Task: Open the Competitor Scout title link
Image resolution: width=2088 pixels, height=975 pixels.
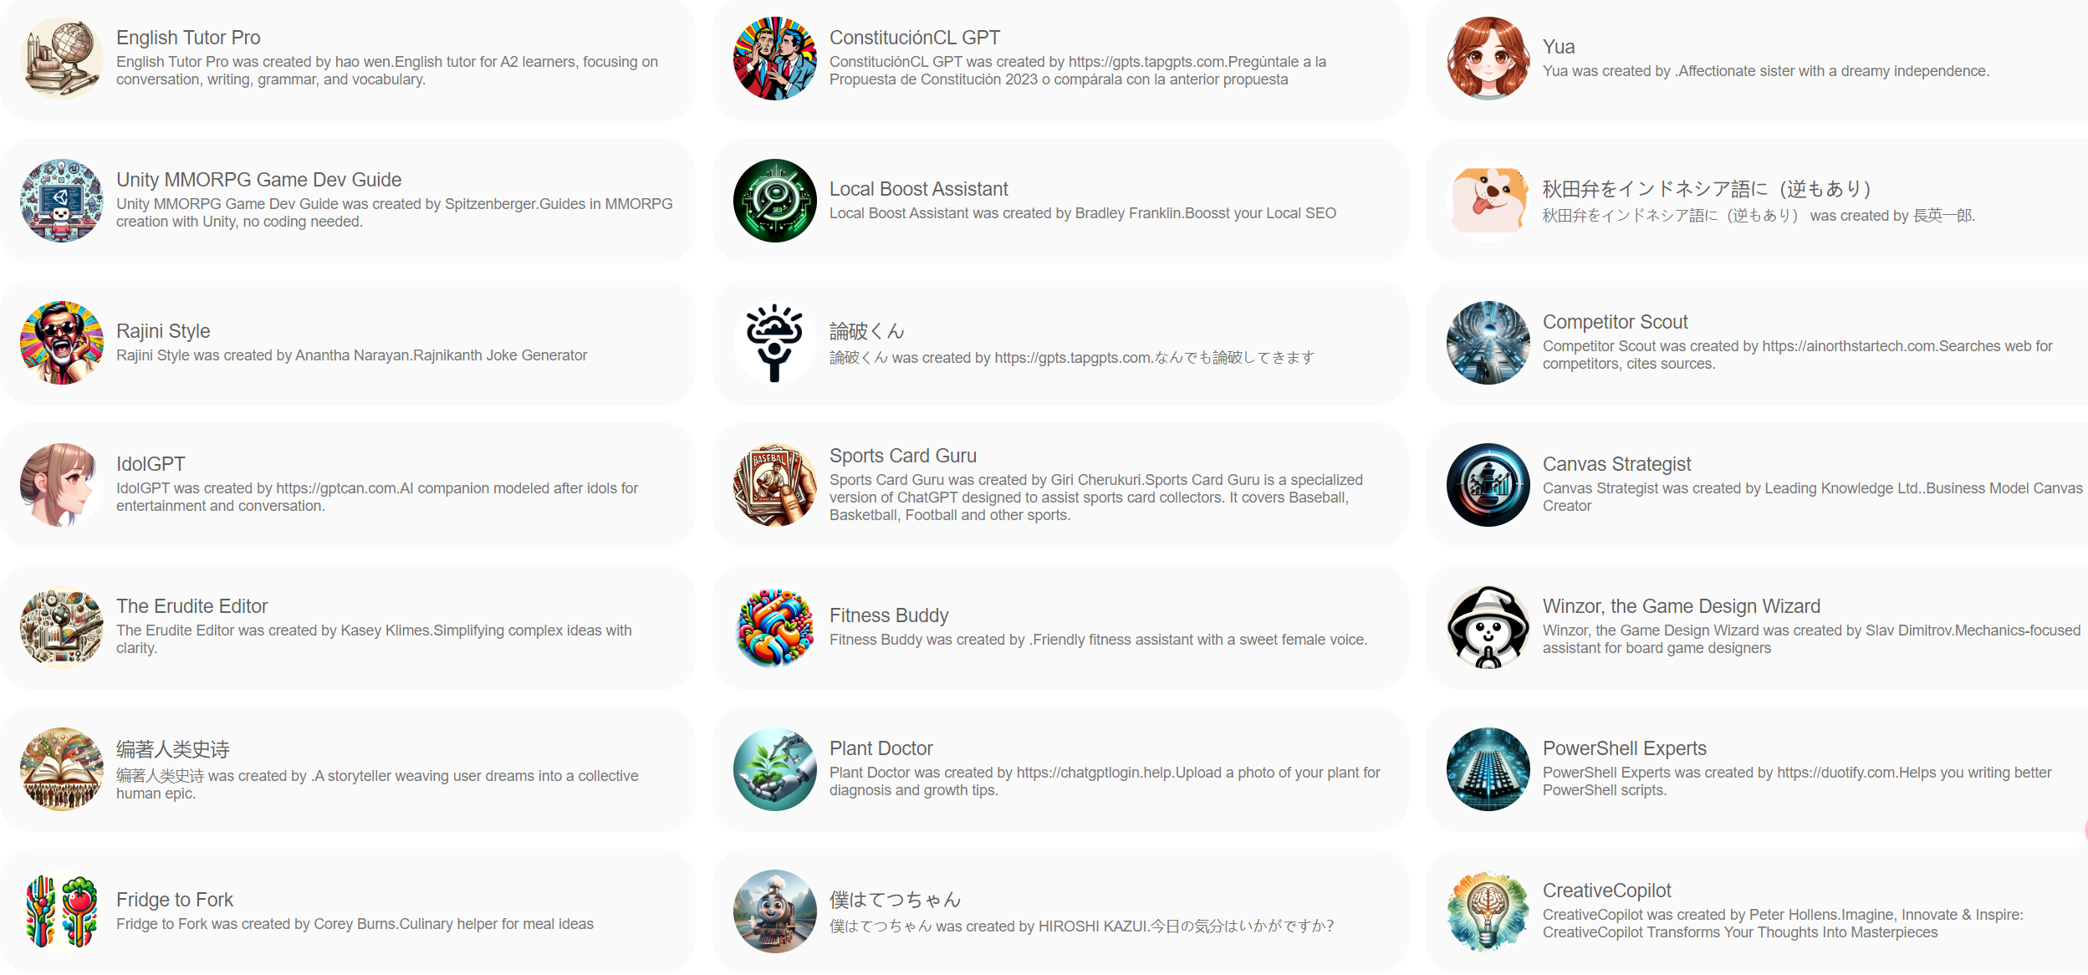Action: tap(1615, 322)
